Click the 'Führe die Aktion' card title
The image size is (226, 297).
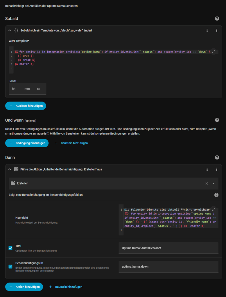61,169
